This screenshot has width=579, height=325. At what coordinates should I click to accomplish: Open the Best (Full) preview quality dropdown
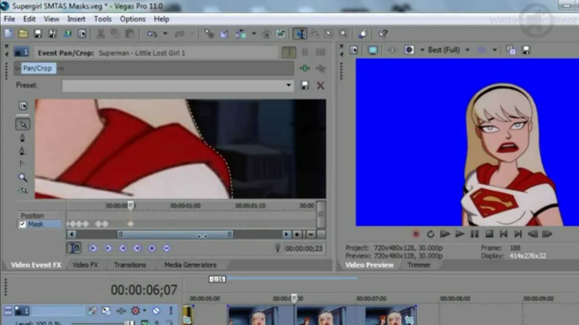(467, 50)
